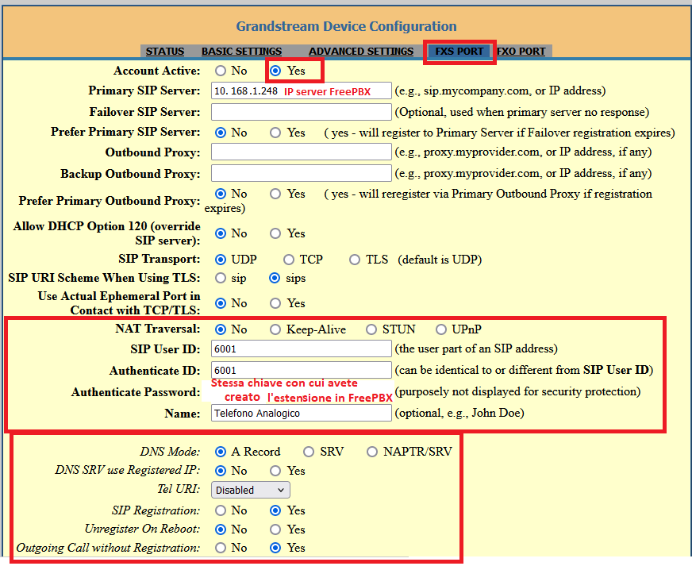Image resolution: width=692 pixels, height=566 pixels.
Task: Select Yes for Use Actual Ephemeral Port
Action: point(275,303)
